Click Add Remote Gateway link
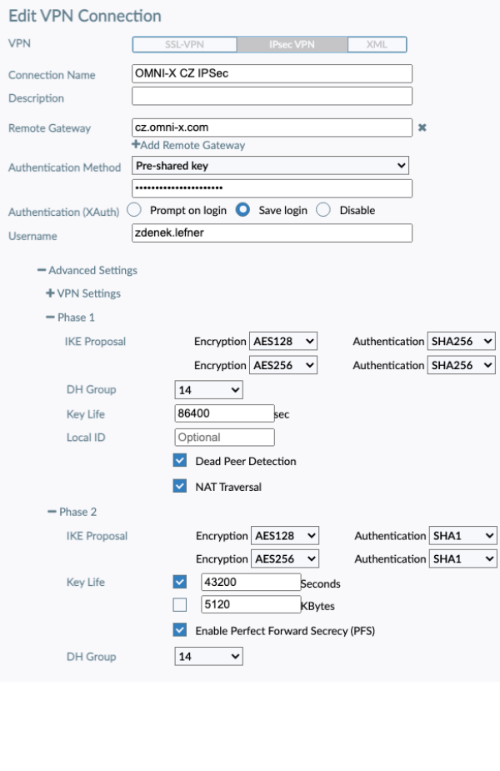This screenshot has height=771, width=500. coord(188,145)
